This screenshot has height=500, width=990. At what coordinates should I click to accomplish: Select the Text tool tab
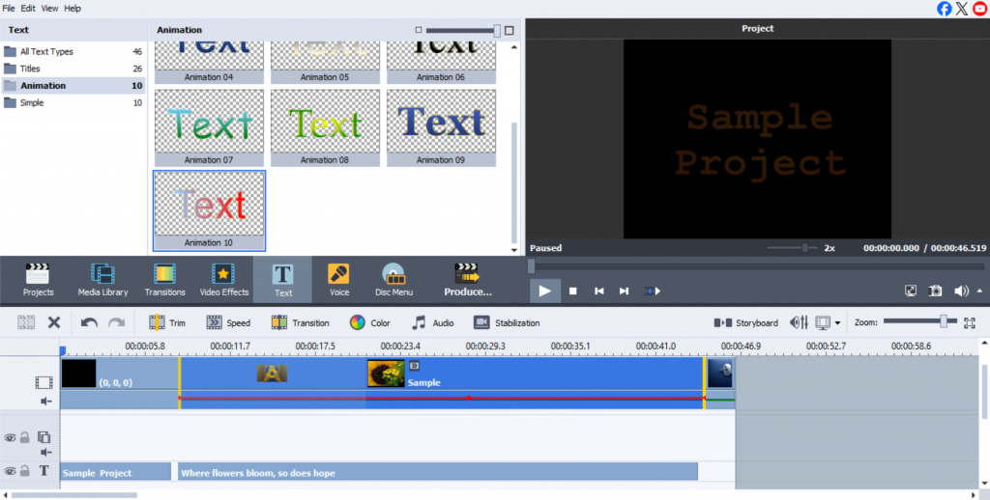click(283, 280)
